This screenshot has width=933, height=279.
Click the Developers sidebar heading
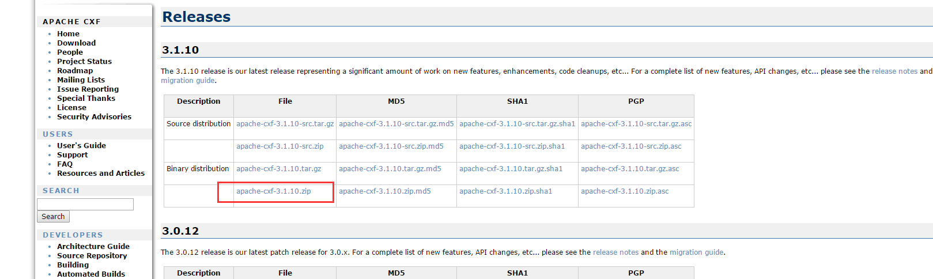pyautogui.click(x=73, y=235)
